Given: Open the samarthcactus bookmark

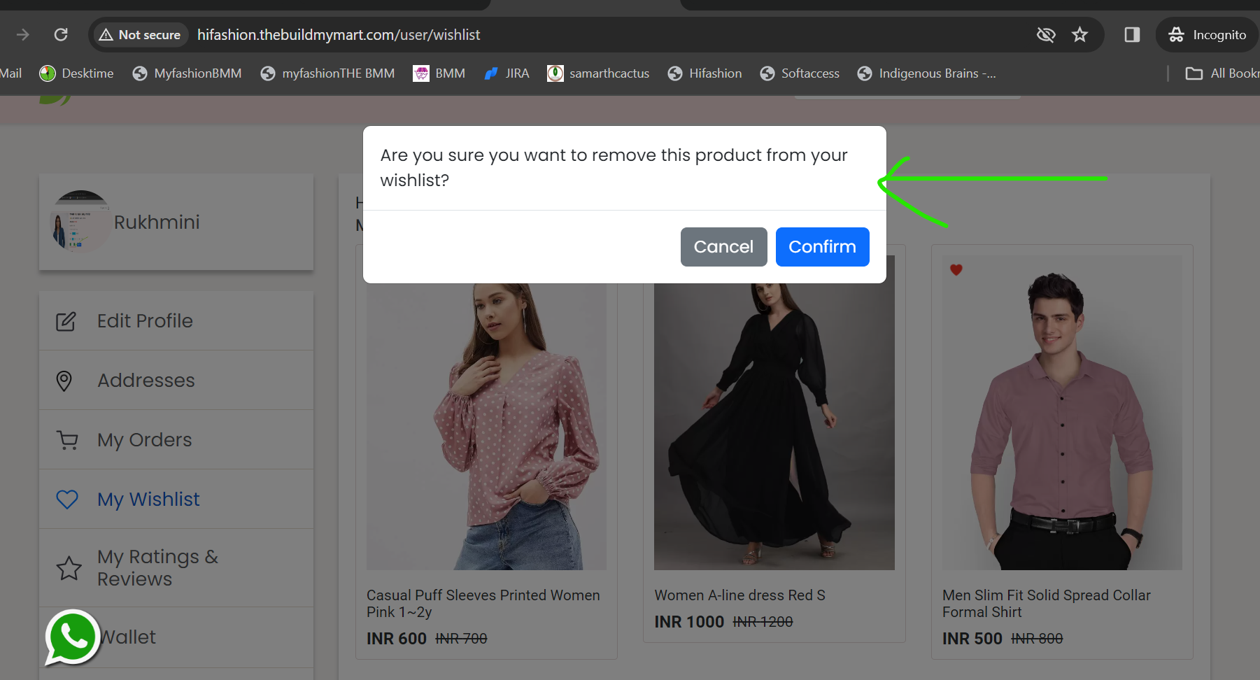Looking at the screenshot, I should click(598, 73).
